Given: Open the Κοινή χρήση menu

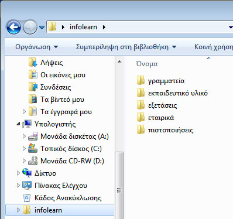Looking at the screenshot, I should click(214, 47).
